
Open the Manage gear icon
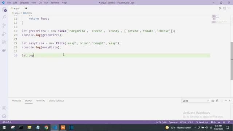(4, 116)
